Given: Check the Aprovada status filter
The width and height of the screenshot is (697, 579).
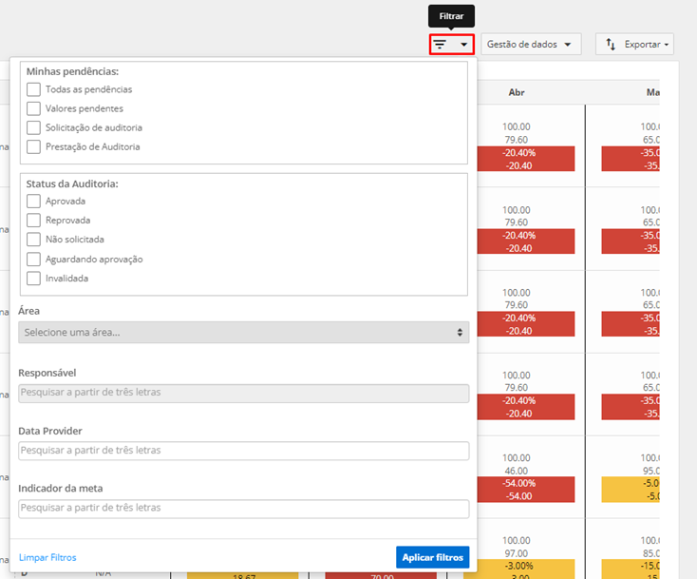Looking at the screenshot, I should (34, 202).
